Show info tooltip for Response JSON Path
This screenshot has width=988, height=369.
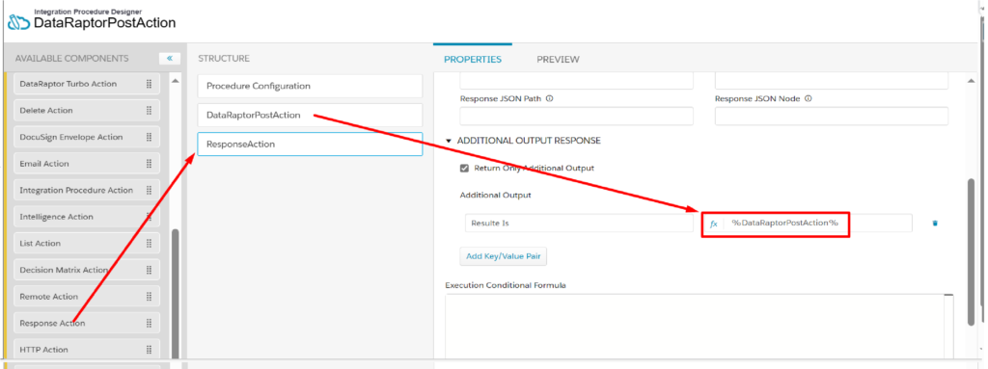(549, 99)
